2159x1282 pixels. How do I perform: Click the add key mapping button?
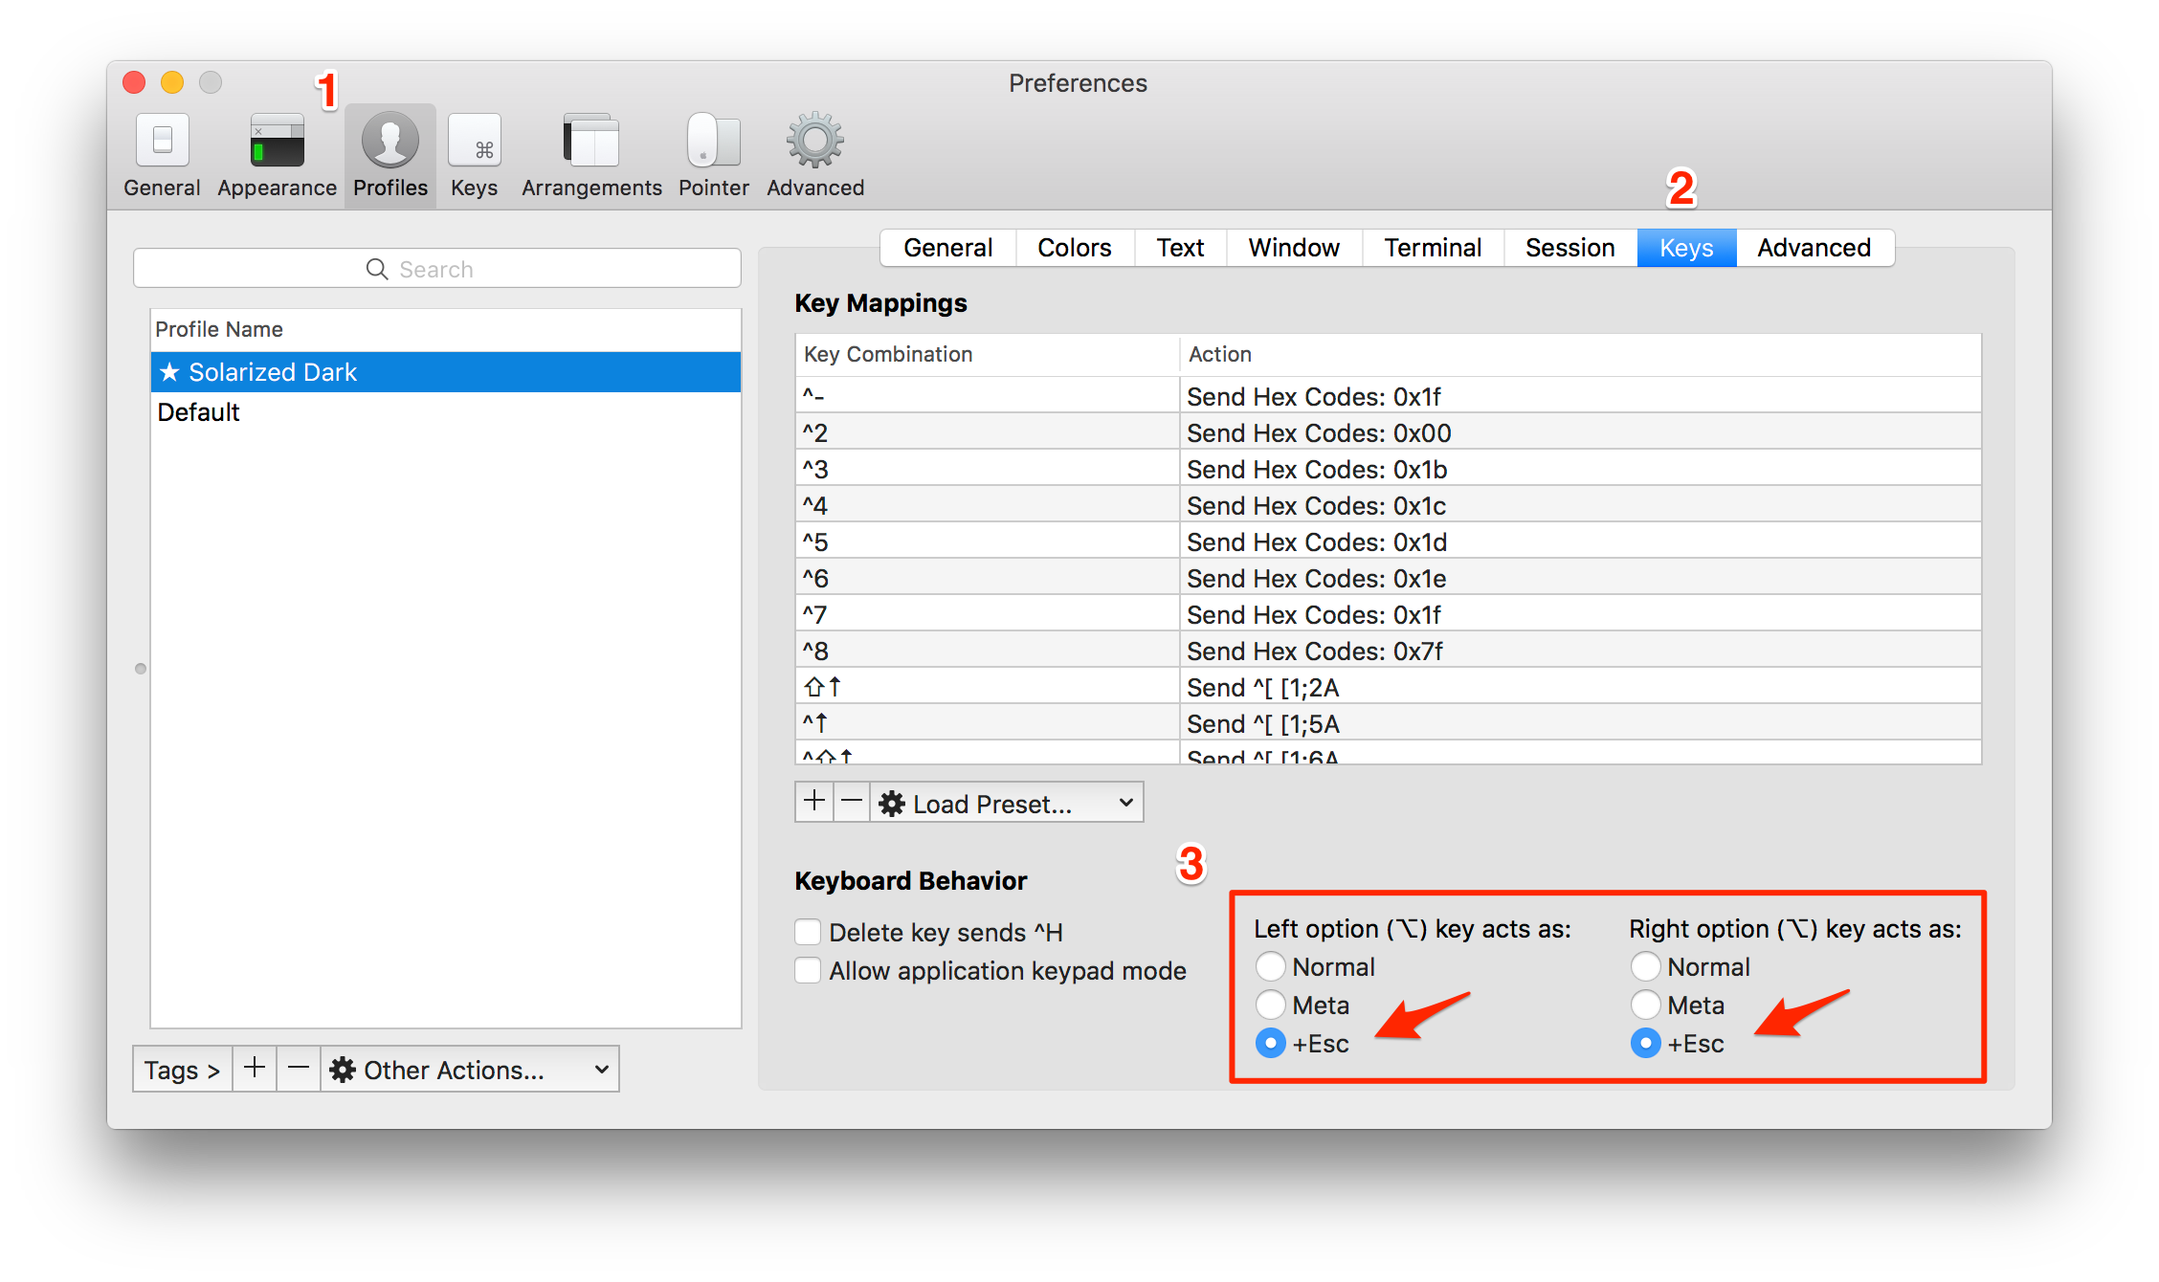pos(813,805)
